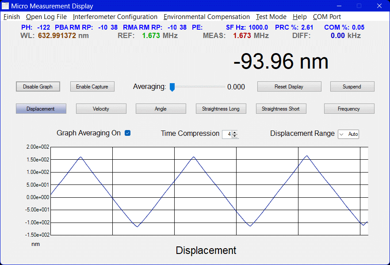
Task: Select the Straightness Long mode button
Action: point(221,109)
